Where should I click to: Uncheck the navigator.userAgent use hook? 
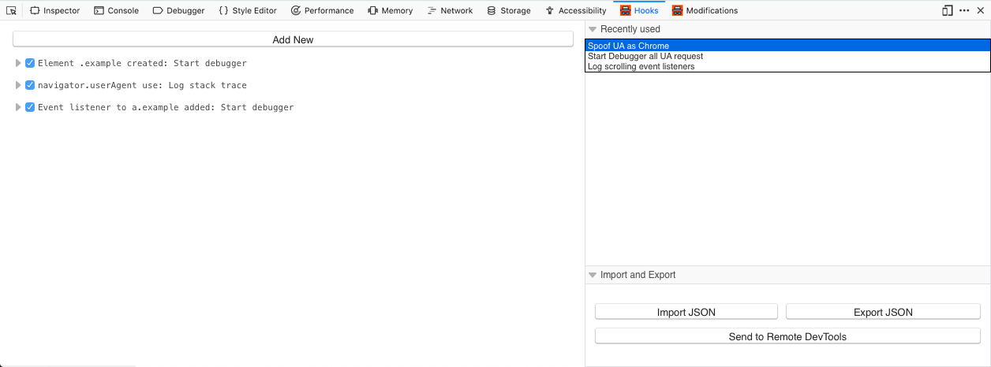point(30,85)
